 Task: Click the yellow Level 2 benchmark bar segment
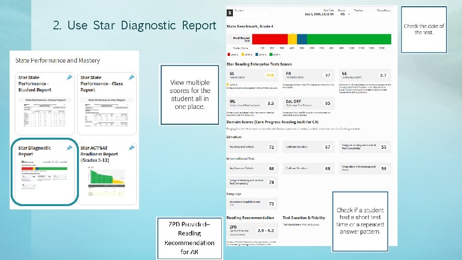(292, 39)
